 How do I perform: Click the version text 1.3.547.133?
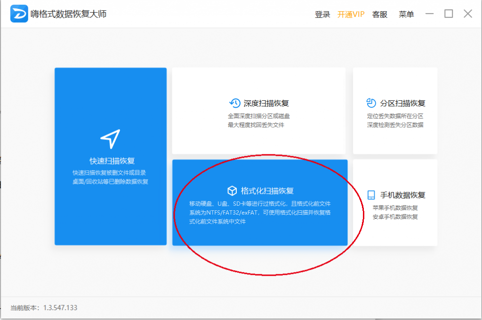pos(60,308)
